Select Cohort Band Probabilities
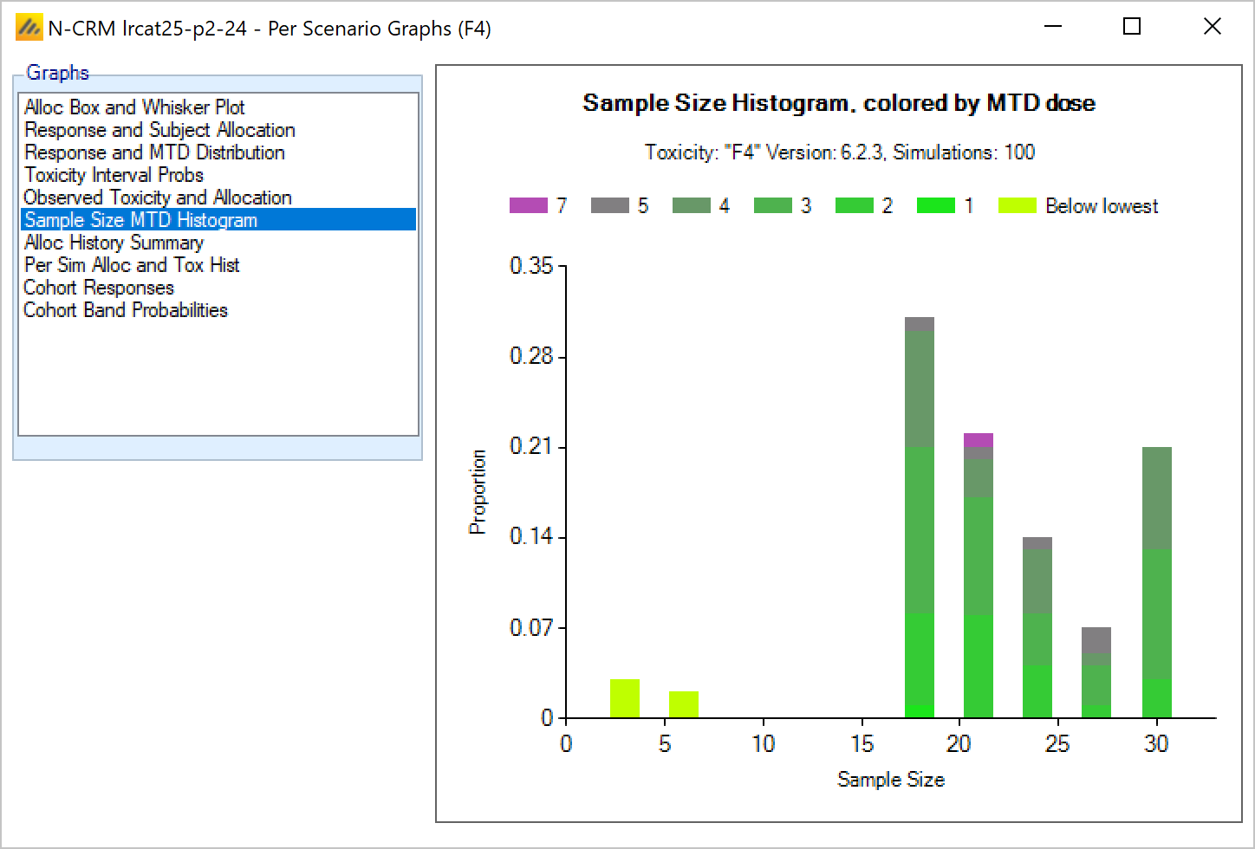 [x=125, y=310]
